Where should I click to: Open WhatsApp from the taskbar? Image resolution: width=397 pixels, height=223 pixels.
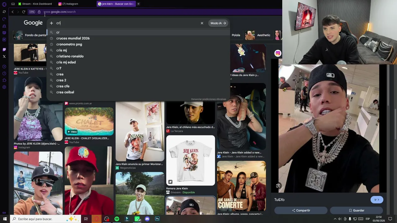pos(137,219)
